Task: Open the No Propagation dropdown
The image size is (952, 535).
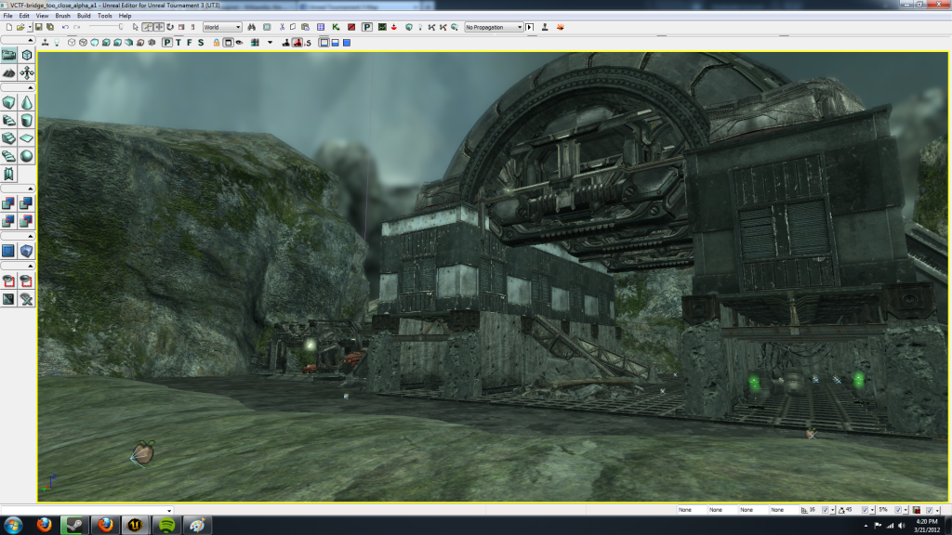Action: pyautogui.click(x=494, y=27)
